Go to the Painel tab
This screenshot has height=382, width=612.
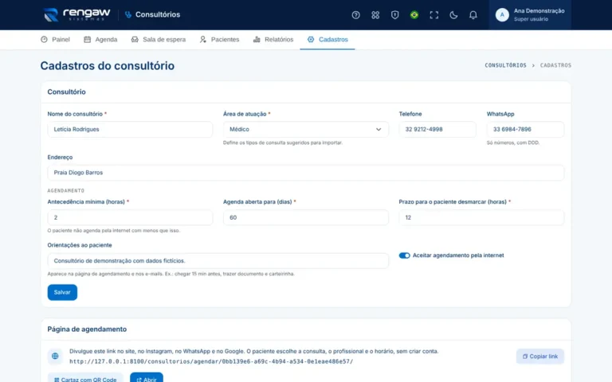coord(55,39)
